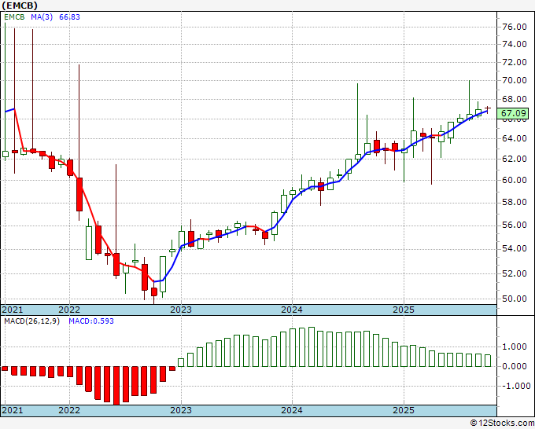The width and height of the screenshot is (535, 429).
Task: Click 2022 on the price chart timeline
Action: click(x=69, y=310)
